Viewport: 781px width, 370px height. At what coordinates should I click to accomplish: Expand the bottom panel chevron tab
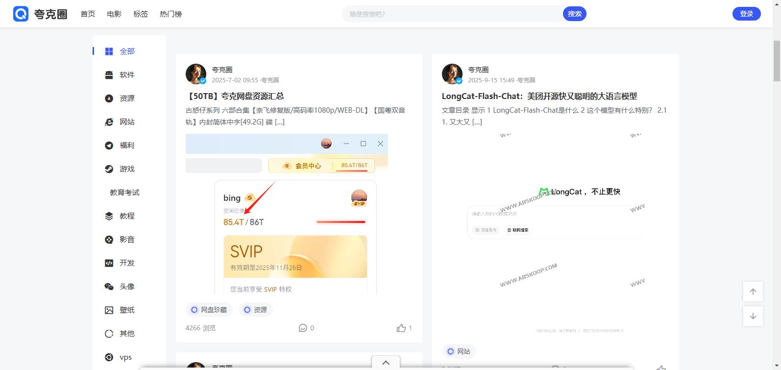pos(386,363)
